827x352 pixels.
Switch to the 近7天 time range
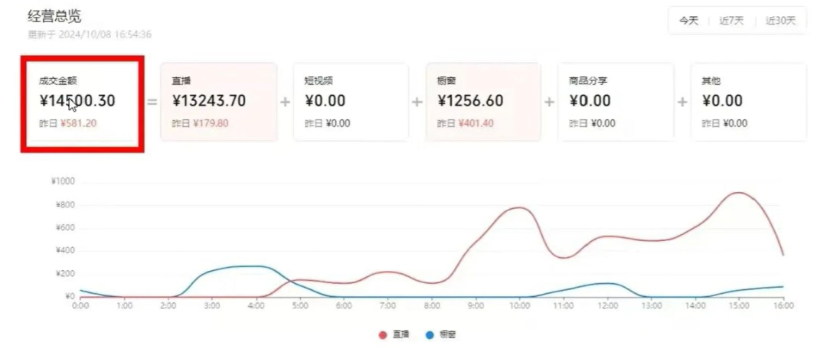point(731,21)
